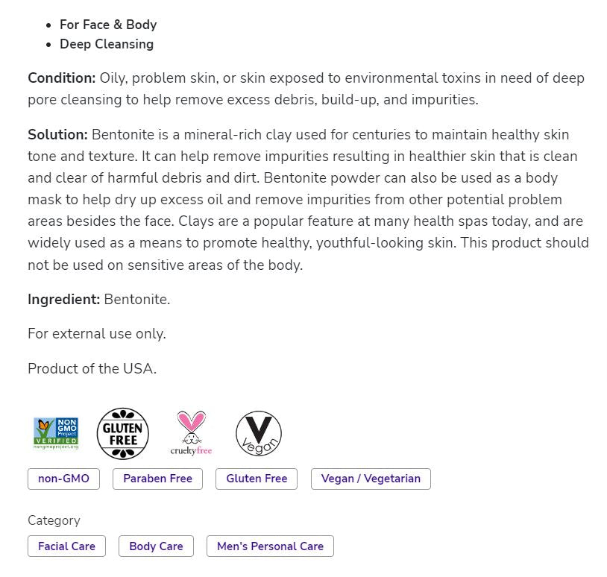
Task: Select Men's Personal Care category
Action: (x=270, y=546)
